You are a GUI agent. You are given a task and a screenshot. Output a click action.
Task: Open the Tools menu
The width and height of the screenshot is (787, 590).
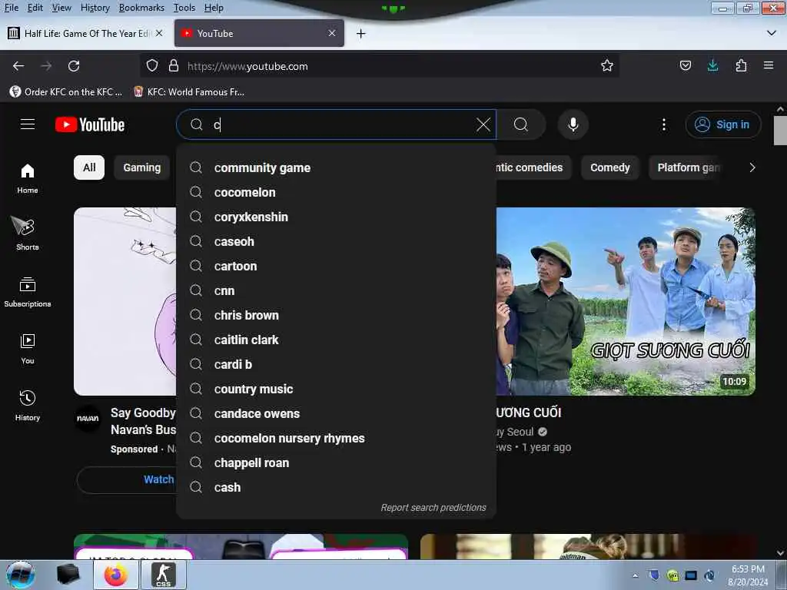(x=184, y=8)
